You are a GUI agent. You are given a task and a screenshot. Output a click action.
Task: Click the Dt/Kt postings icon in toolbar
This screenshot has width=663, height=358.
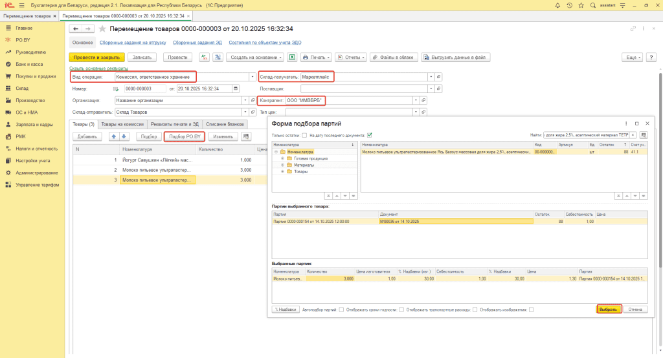point(205,57)
